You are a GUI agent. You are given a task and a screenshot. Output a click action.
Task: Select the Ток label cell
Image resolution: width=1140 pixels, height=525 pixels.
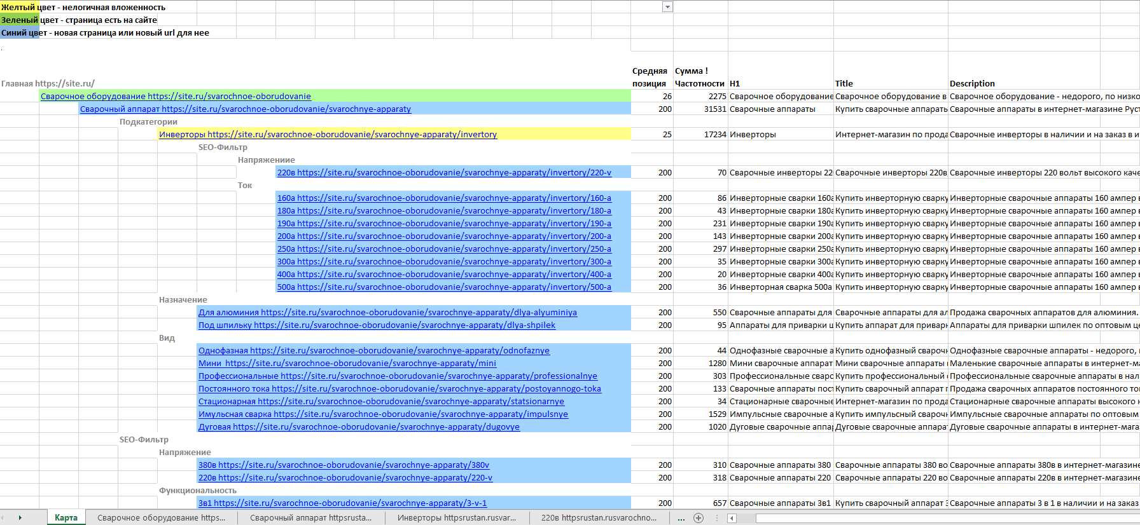pyautogui.click(x=245, y=186)
